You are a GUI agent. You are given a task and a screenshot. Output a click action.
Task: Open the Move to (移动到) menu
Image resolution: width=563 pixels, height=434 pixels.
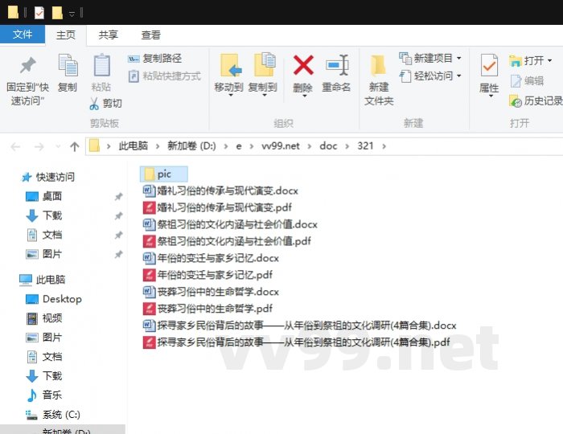pos(228,76)
